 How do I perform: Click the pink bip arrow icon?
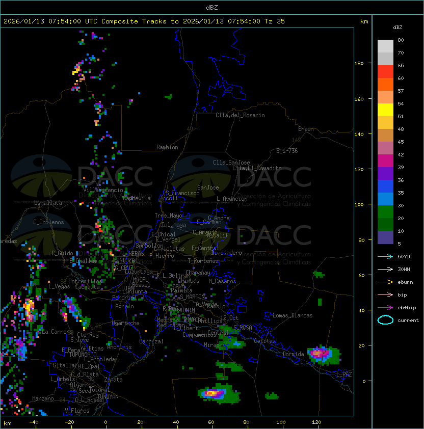click(x=385, y=294)
